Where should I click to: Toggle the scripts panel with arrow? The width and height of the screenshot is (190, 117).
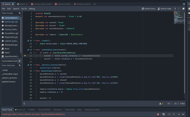point(24,104)
